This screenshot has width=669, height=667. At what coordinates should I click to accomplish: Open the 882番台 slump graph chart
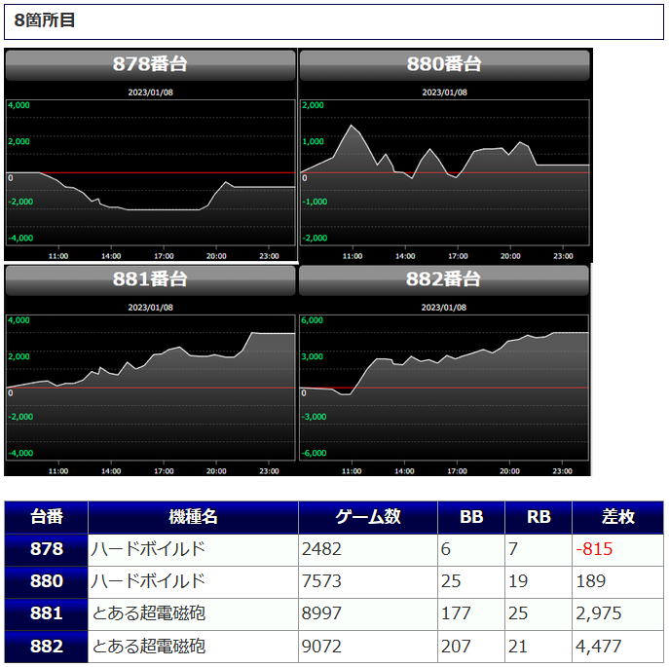click(x=444, y=388)
